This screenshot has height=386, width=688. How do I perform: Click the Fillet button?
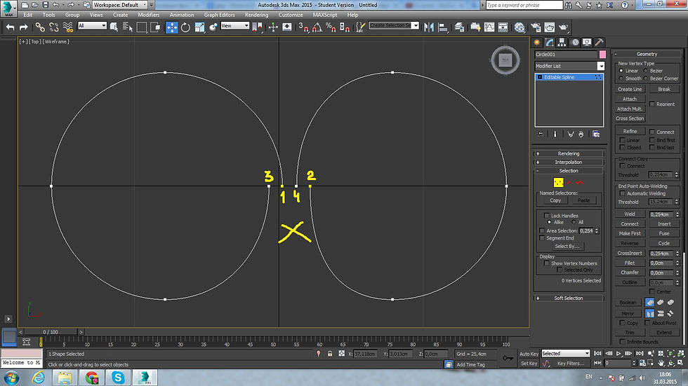click(x=630, y=263)
